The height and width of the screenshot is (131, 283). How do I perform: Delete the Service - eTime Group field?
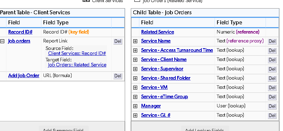272,97
